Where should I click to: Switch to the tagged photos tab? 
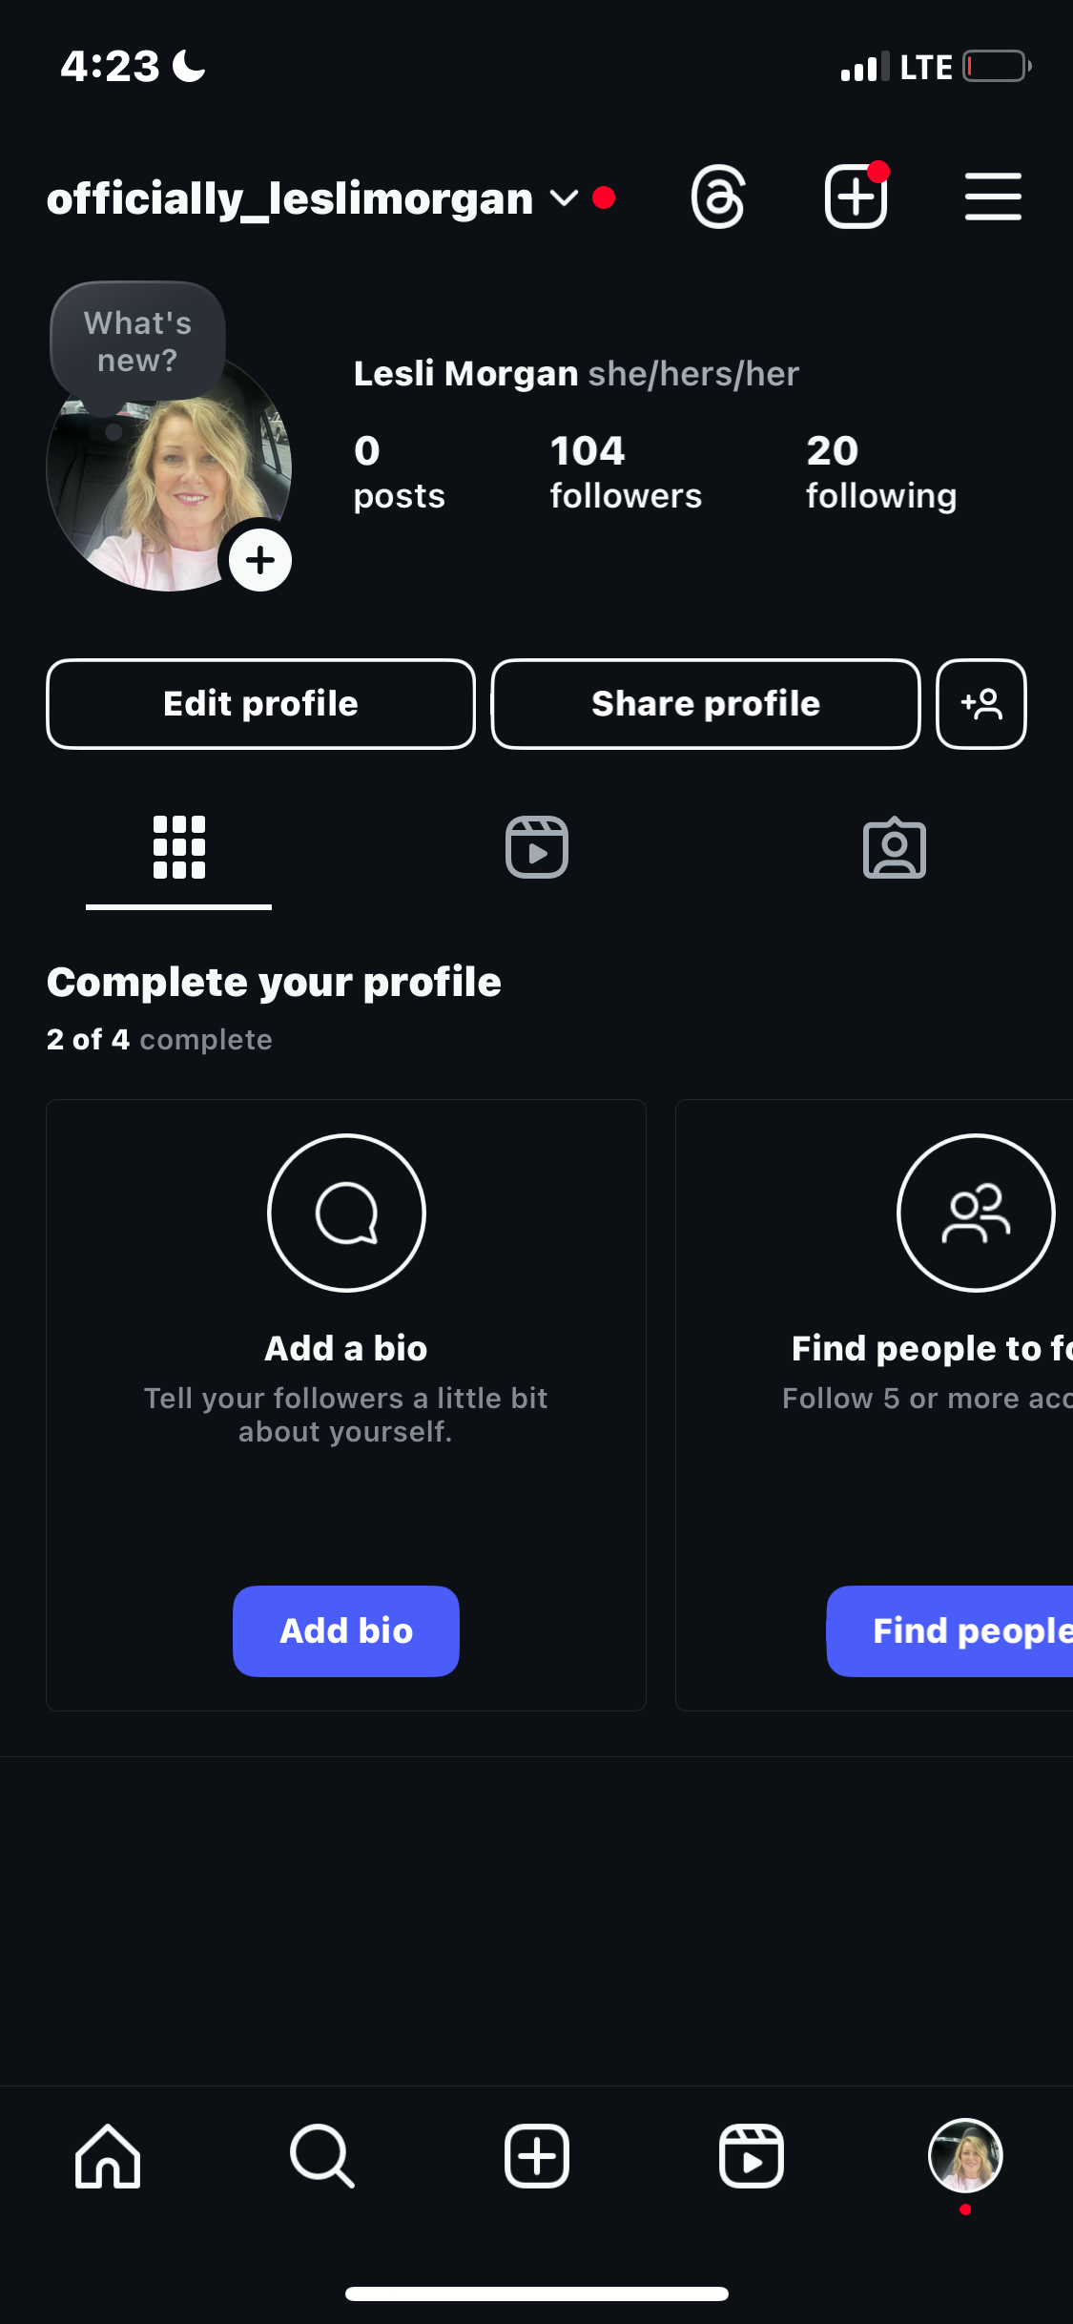895,847
